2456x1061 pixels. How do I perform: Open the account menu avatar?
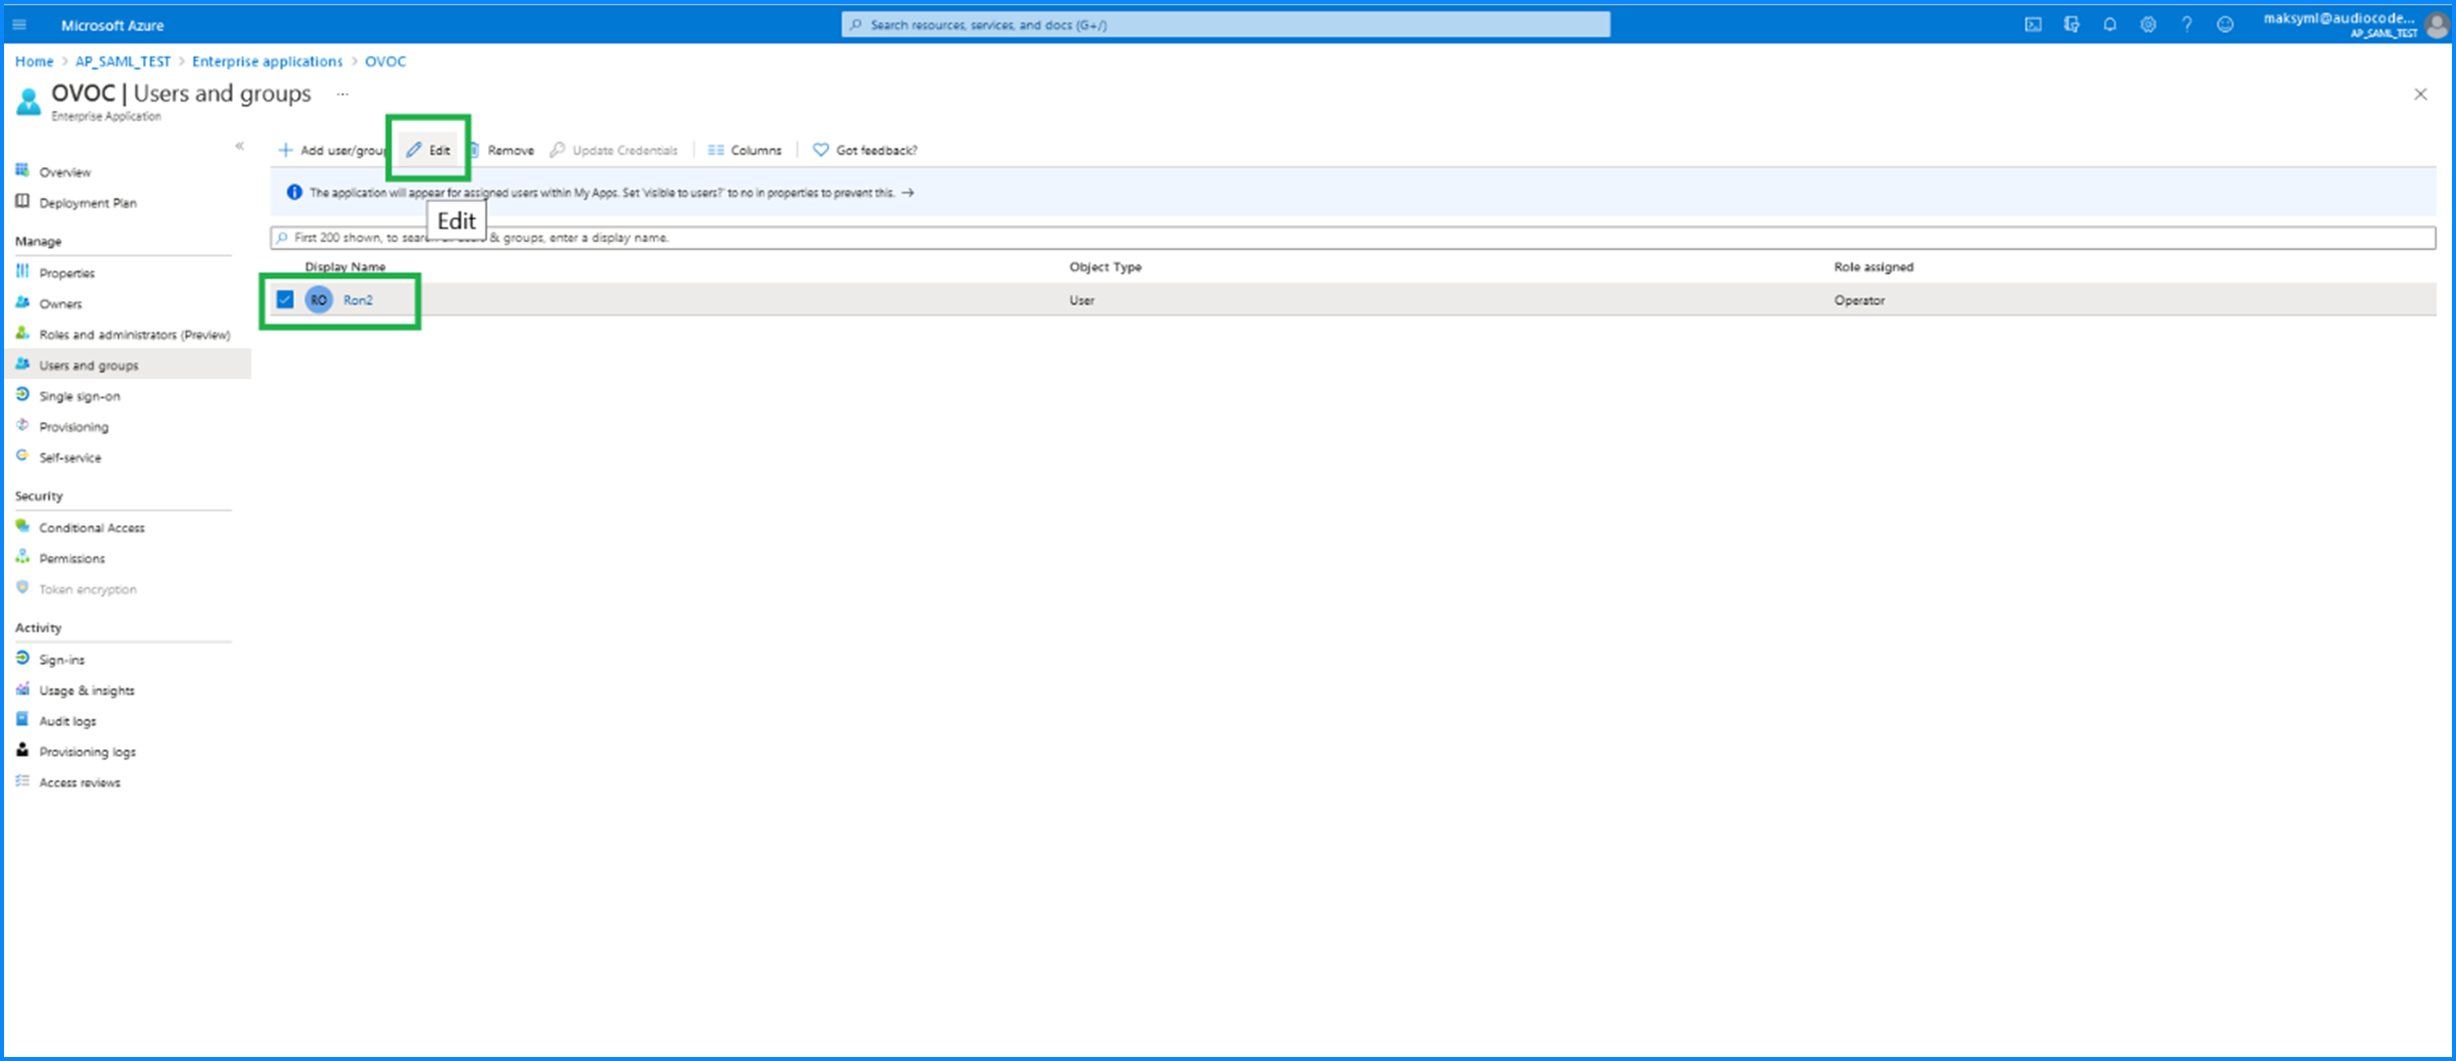[2435, 26]
